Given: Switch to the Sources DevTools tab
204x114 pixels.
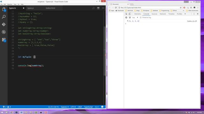Looking at the screenshot, I should click(154, 14).
